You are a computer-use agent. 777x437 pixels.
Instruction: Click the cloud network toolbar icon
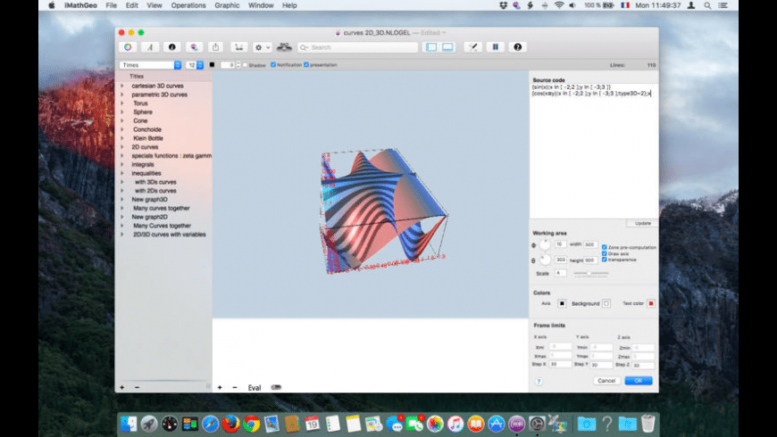coord(284,47)
